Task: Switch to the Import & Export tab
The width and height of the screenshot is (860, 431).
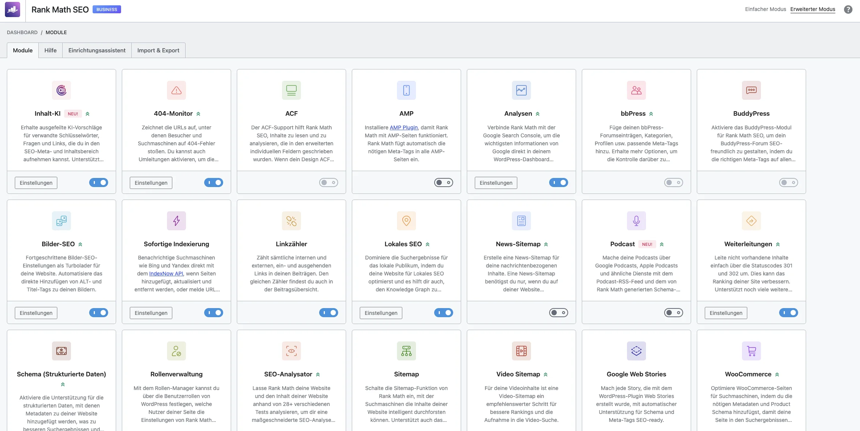Action: pos(158,50)
